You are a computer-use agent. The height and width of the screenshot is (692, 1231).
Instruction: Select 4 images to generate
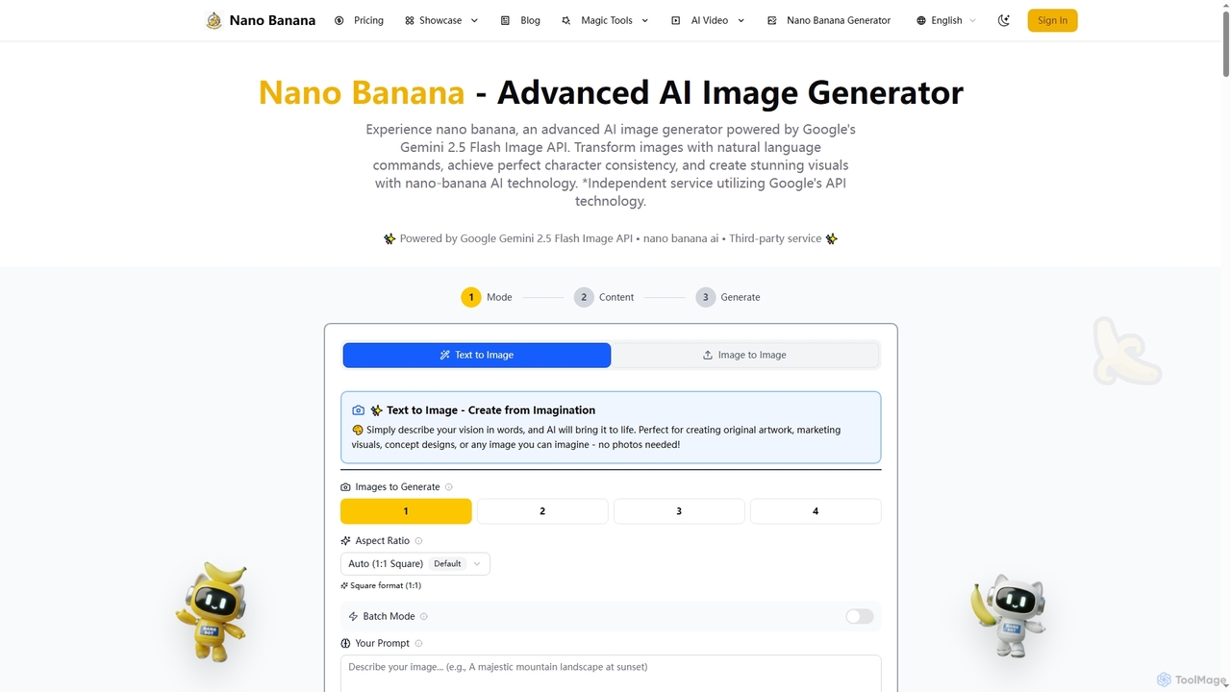(x=816, y=511)
